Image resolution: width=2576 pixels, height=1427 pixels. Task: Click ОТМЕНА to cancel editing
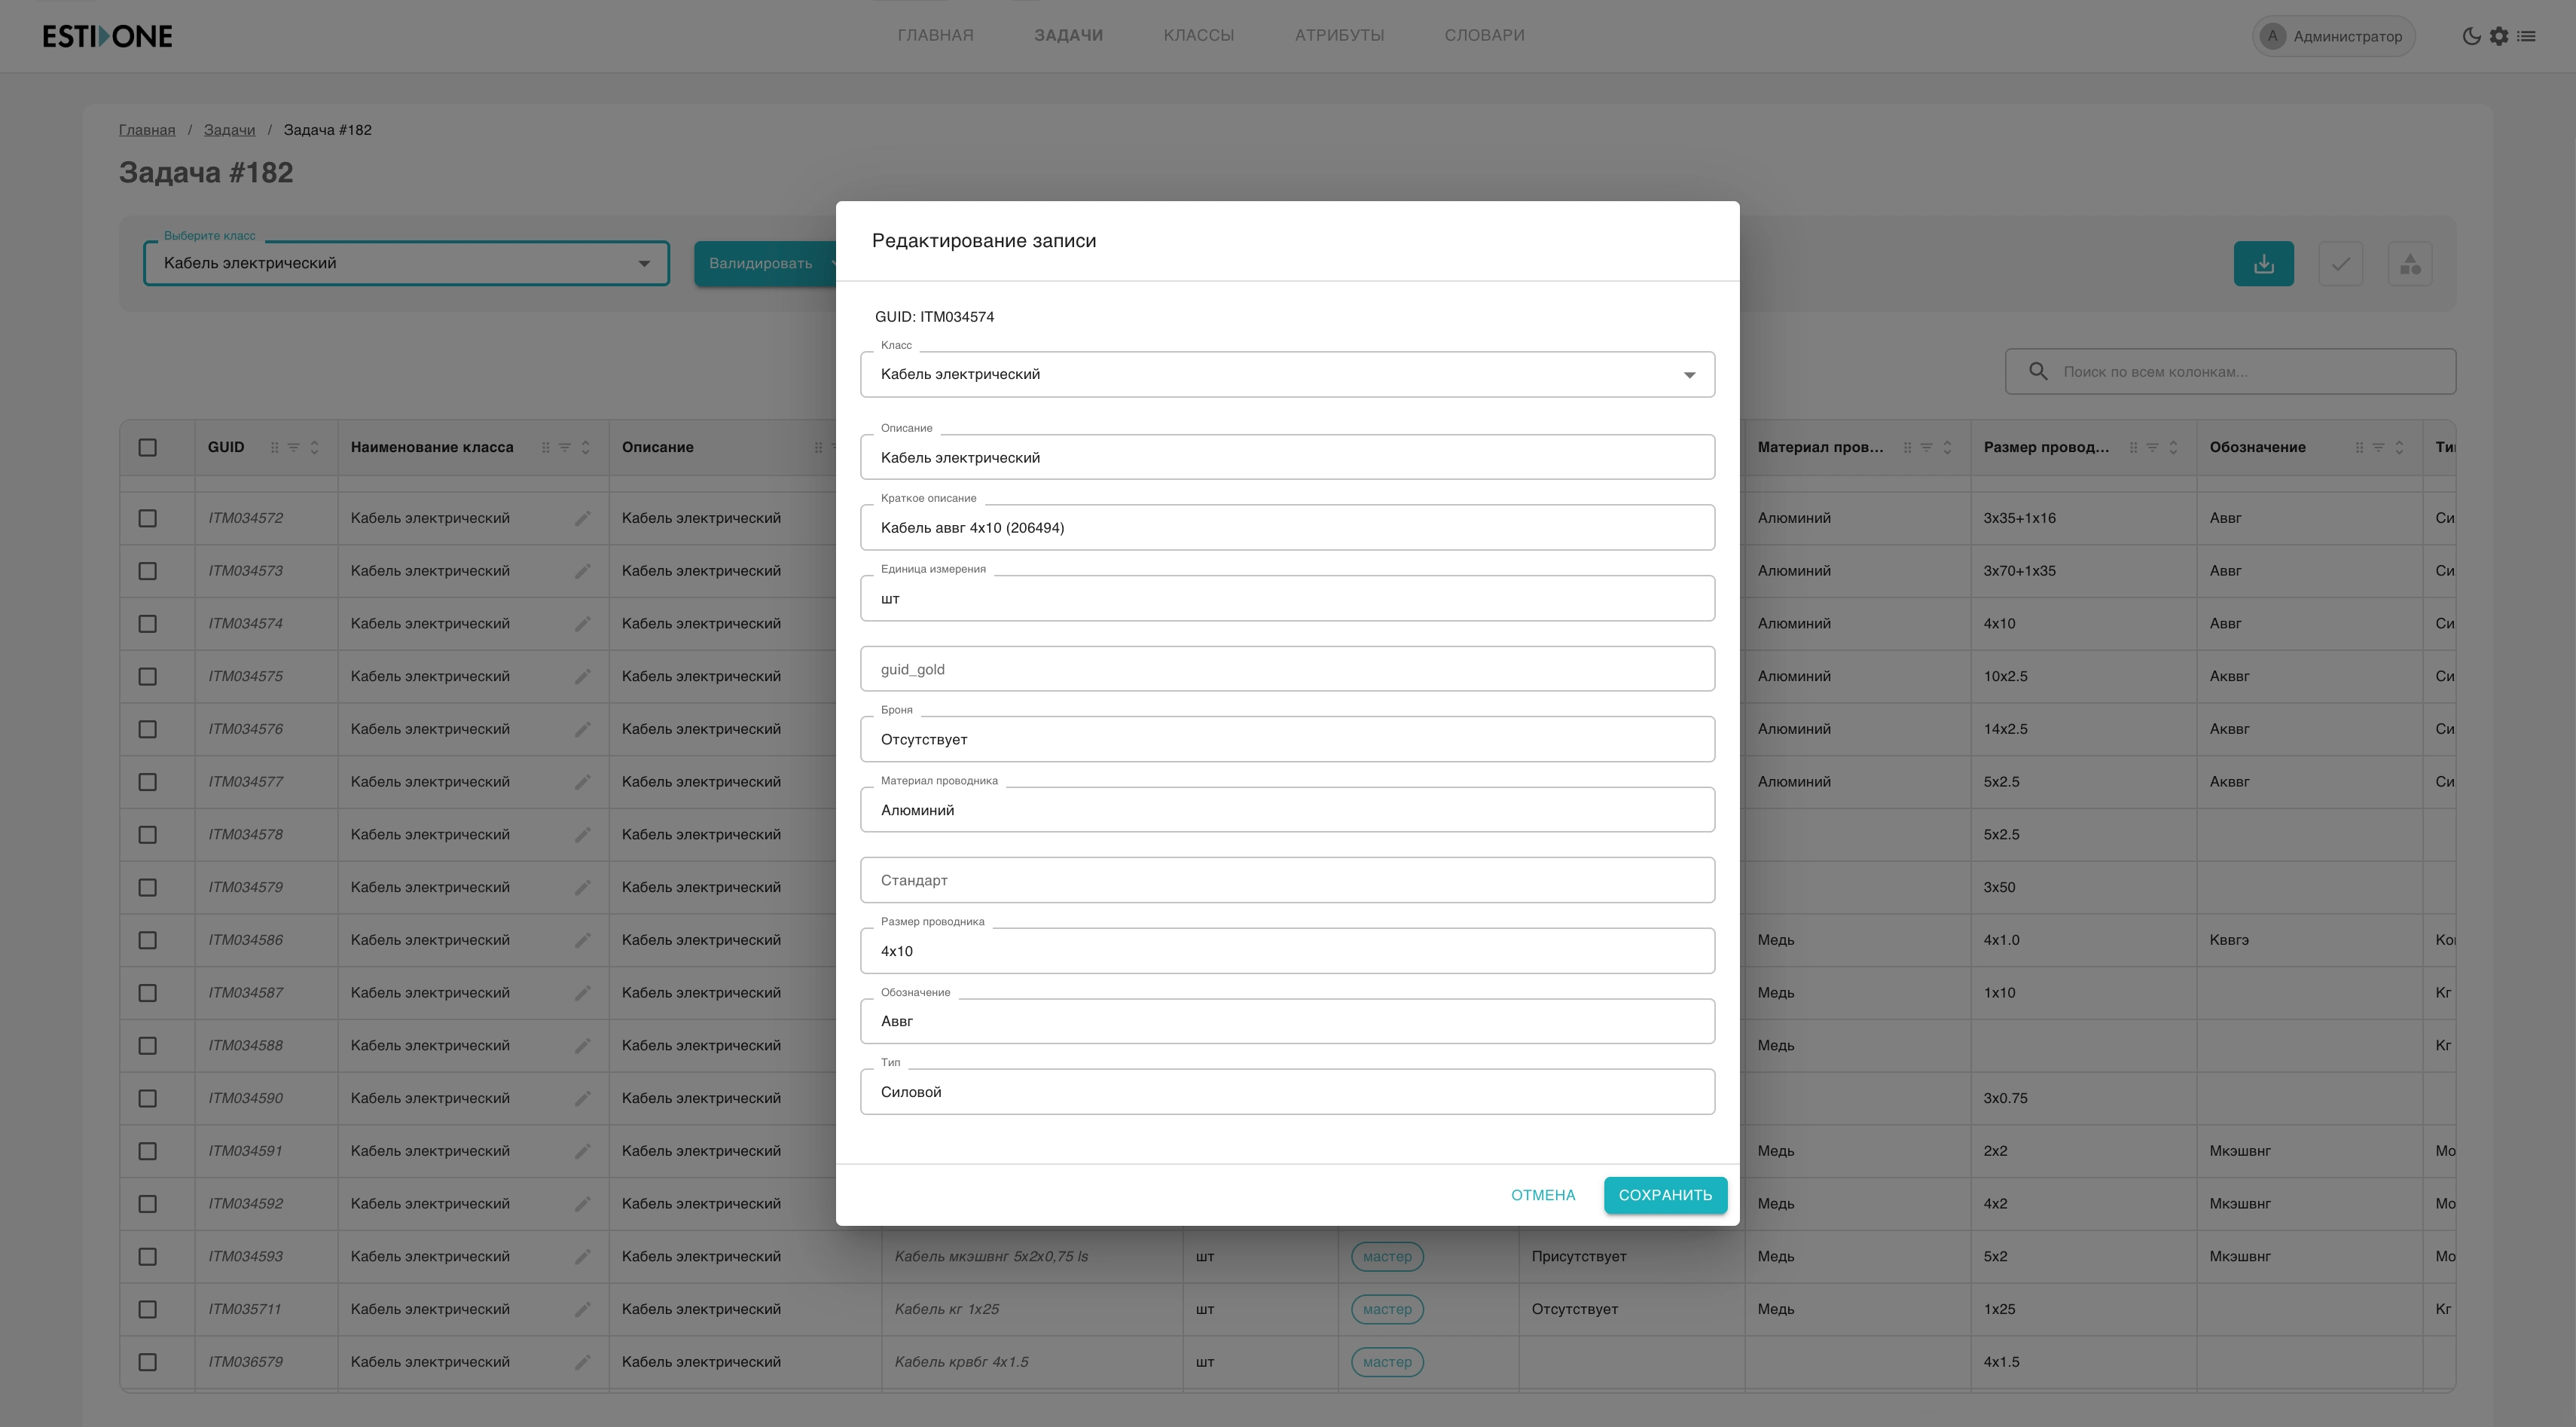click(x=1542, y=1195)
